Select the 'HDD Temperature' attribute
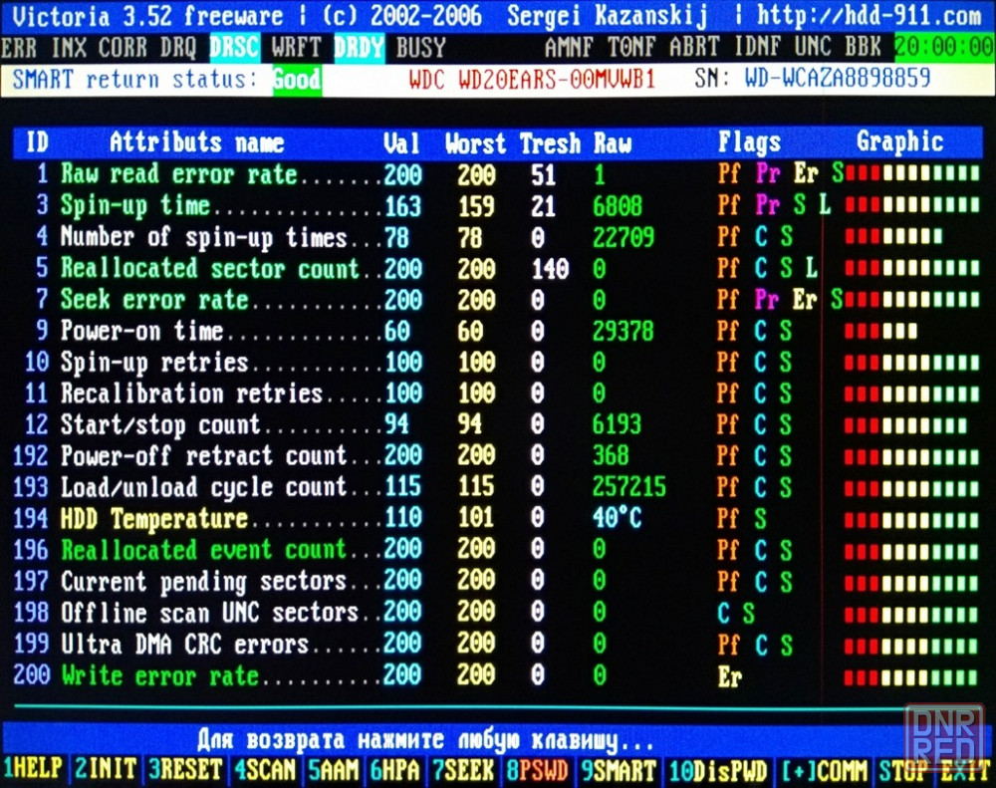Screen dimensions: 996x788 tap(497, 519)
